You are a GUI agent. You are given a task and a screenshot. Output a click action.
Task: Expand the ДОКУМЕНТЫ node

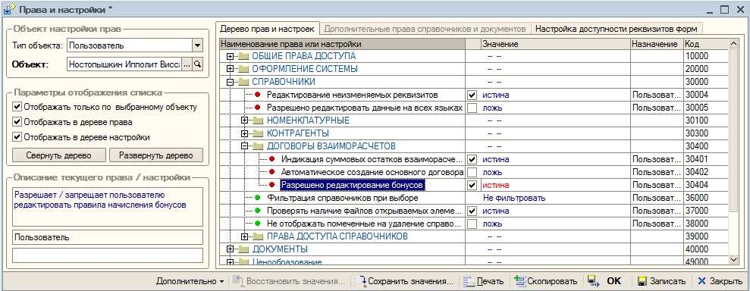(x=231, y=249)
